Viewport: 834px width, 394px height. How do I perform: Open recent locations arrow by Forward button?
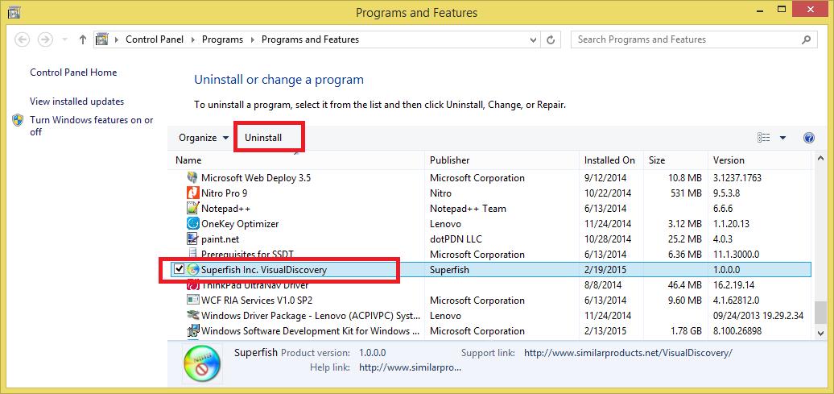pos(65,39)
